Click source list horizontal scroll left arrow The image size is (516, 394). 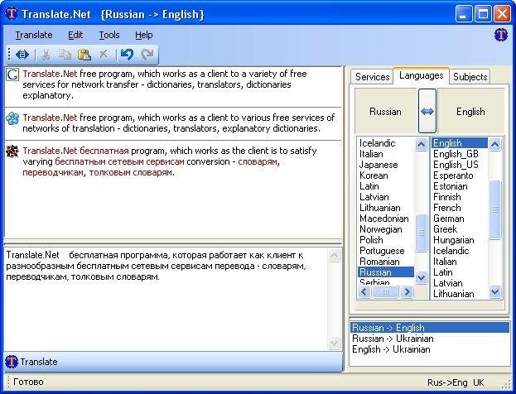pyautogui.click(x=364, y=291)
